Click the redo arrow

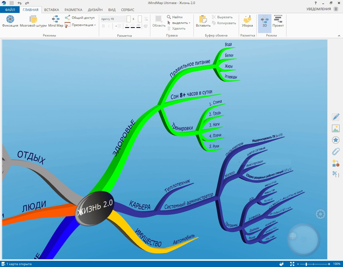click(27, 3)
